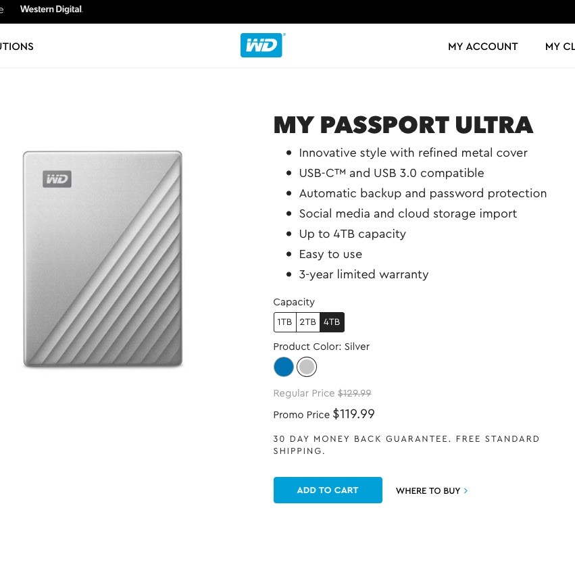The width and height of the screenshot is (575, 583).
Task: Click the 3-year limited warranty bullet
Action: [x=364, y=274]
